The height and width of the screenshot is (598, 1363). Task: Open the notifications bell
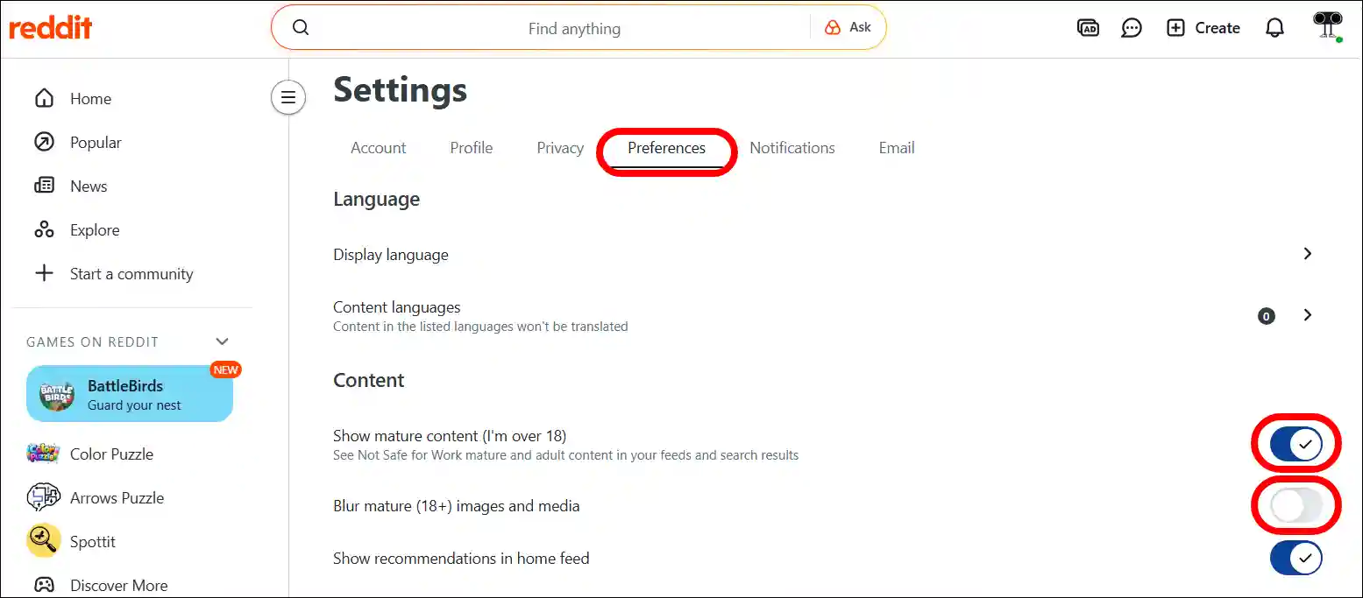pos(1274,27)
